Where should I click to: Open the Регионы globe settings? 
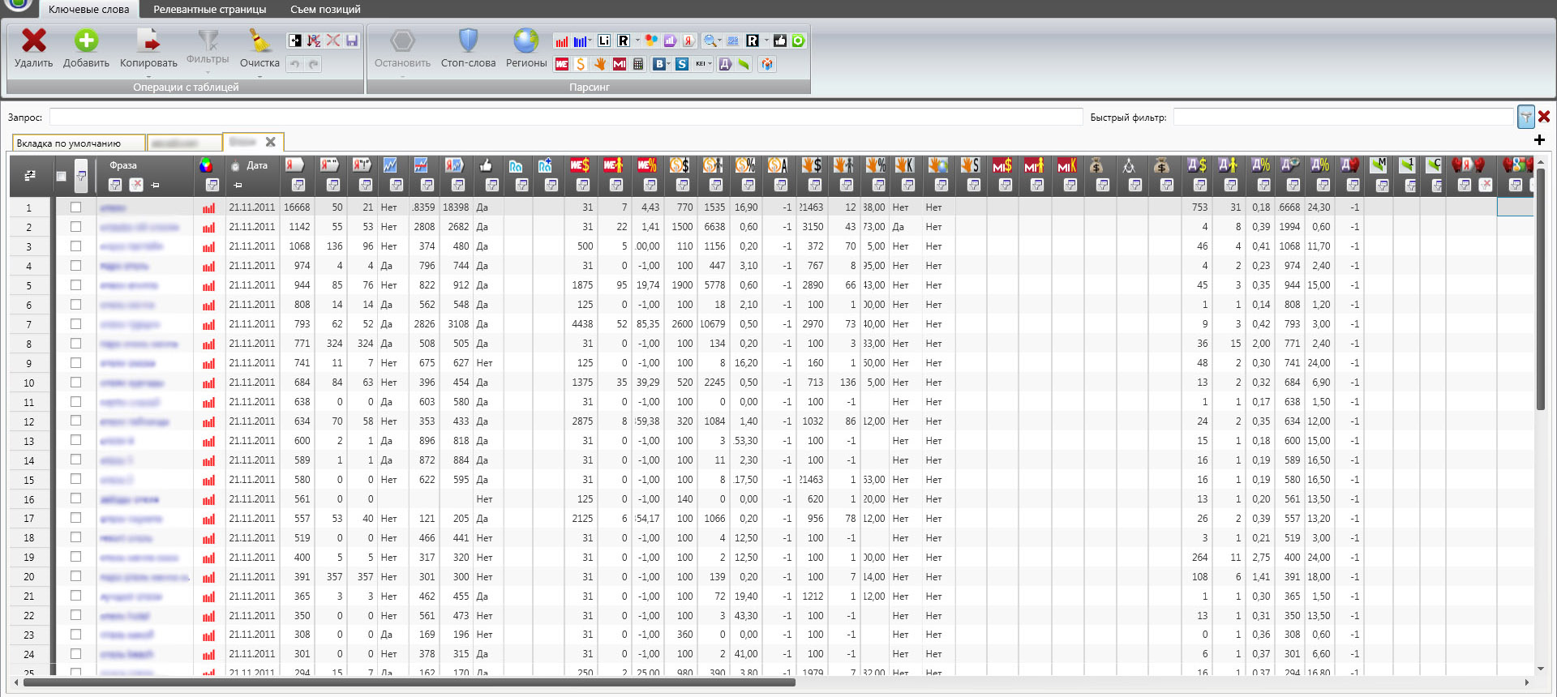[526, 41]
